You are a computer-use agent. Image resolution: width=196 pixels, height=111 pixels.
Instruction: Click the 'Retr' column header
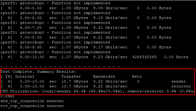137,76
